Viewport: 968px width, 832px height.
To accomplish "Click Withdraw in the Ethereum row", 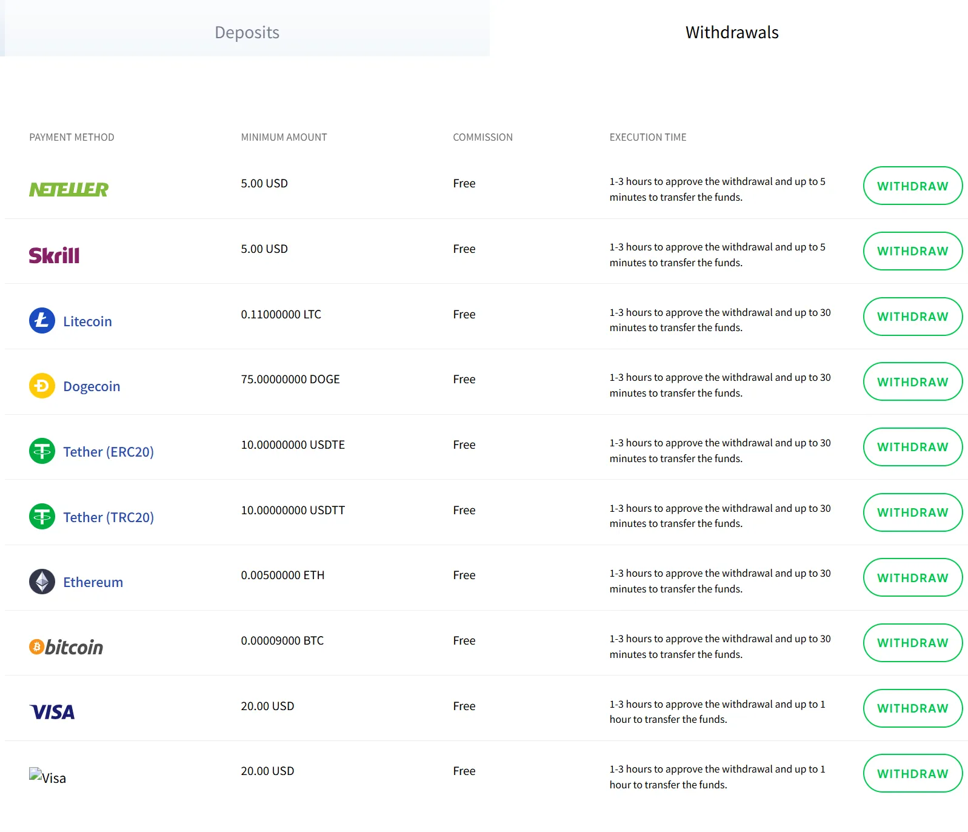I will [x=912, y=577].
